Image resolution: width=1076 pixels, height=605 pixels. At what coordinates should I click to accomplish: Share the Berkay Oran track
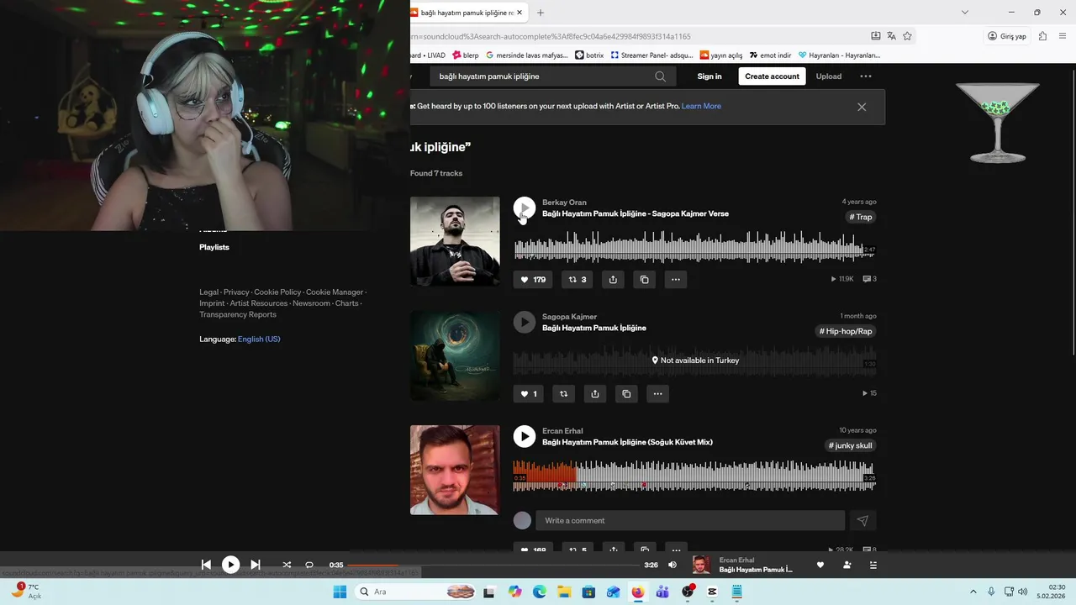click(613, 280)
